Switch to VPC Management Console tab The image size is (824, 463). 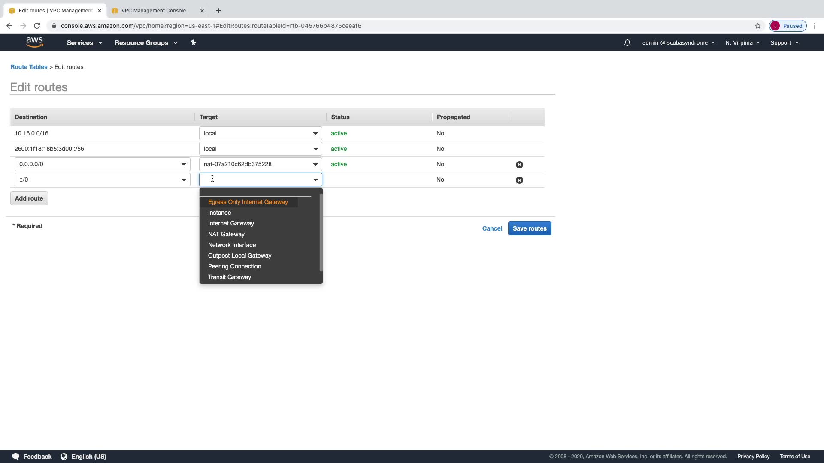pos(154,11)
